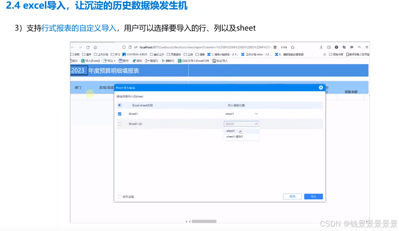
Task: Click the 销售净额 column header
Action: (351, 92)
